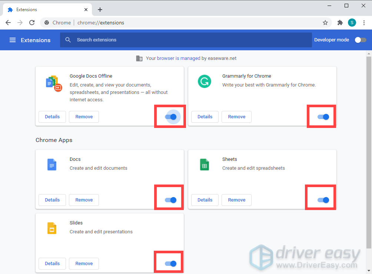Open a new tab with plus button
This screenshot has width=372, height=274.
point(100,10)
